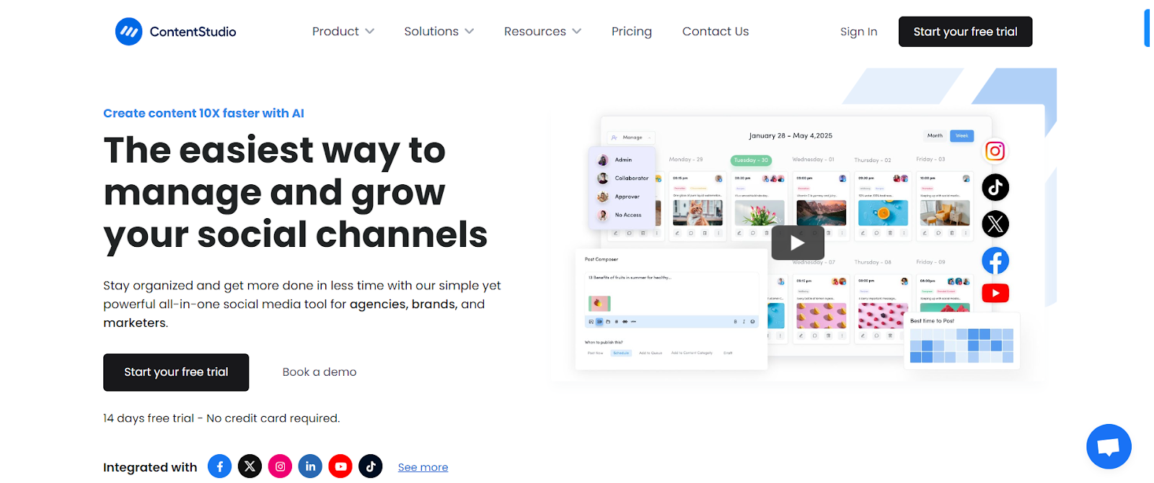Viewport: 1154px width, 483px height.
Task: Click the X icon right of the calendar
Action: click(x=995, y=224)
